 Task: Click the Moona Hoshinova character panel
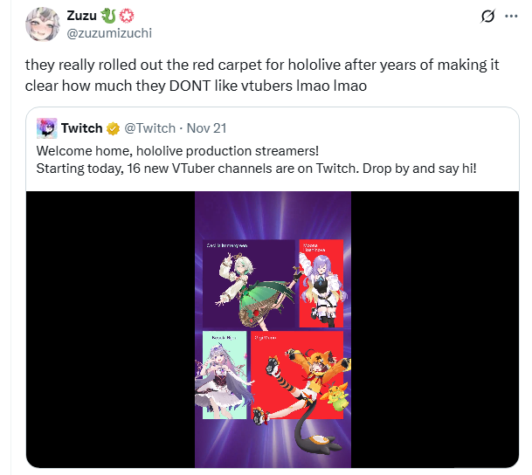(321, 281)
